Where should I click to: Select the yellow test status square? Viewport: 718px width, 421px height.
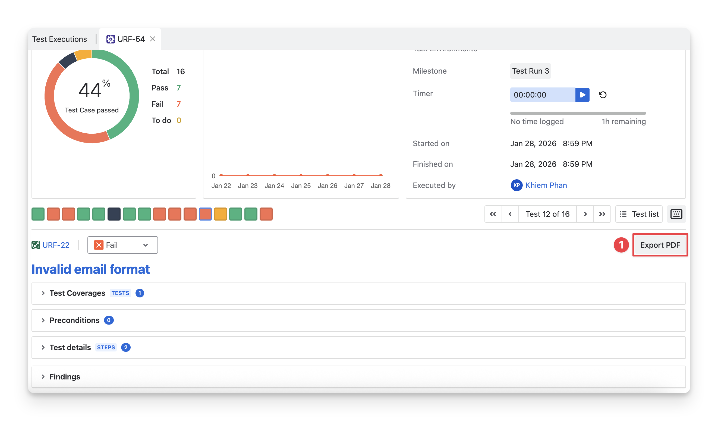pyautogui.click(x=220, y=214)
